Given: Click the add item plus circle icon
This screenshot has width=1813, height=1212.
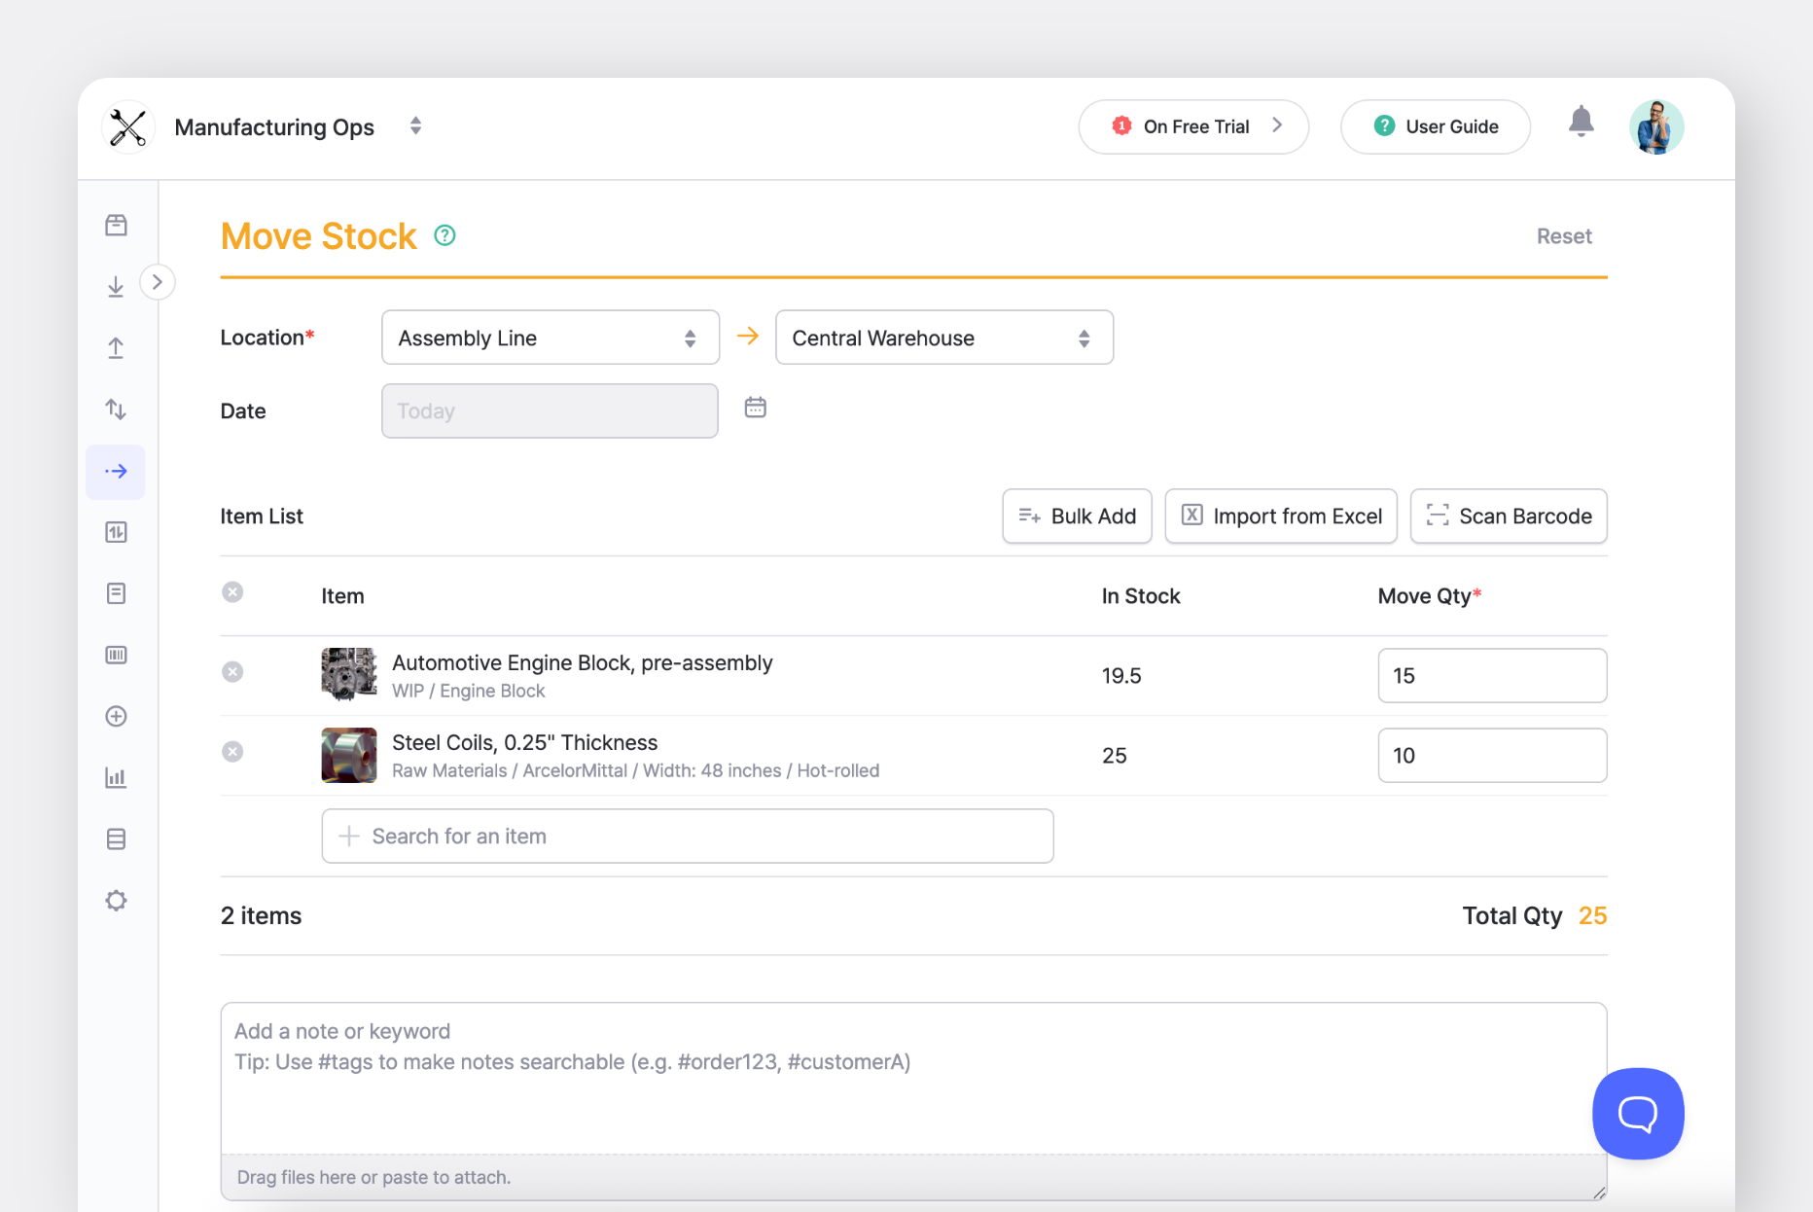Looking at the screenshot, I should click(x=116, y=716).
